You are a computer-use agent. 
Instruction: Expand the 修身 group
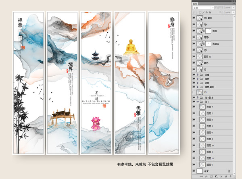click(198, 83)
